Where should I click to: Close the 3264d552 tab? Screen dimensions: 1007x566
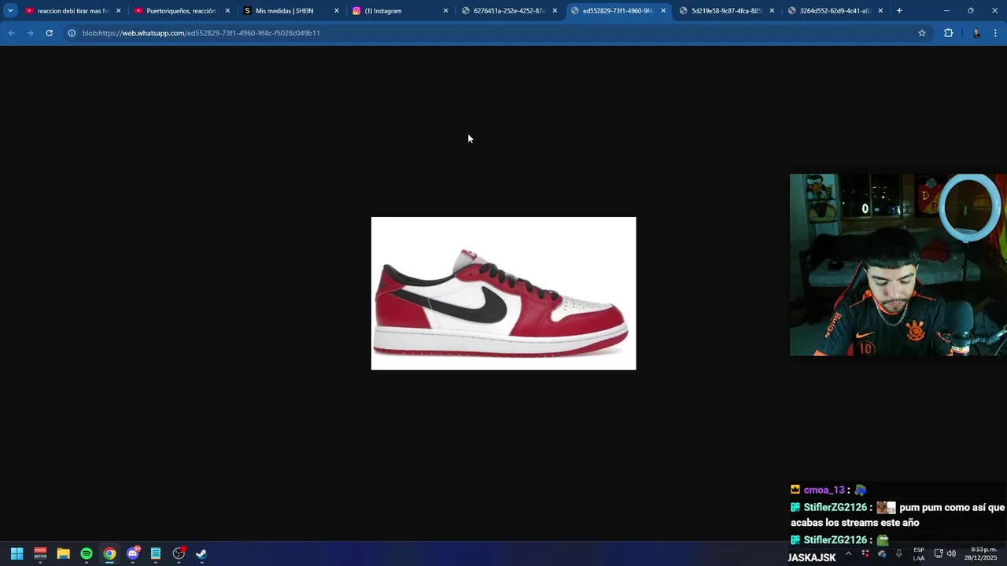880,11
